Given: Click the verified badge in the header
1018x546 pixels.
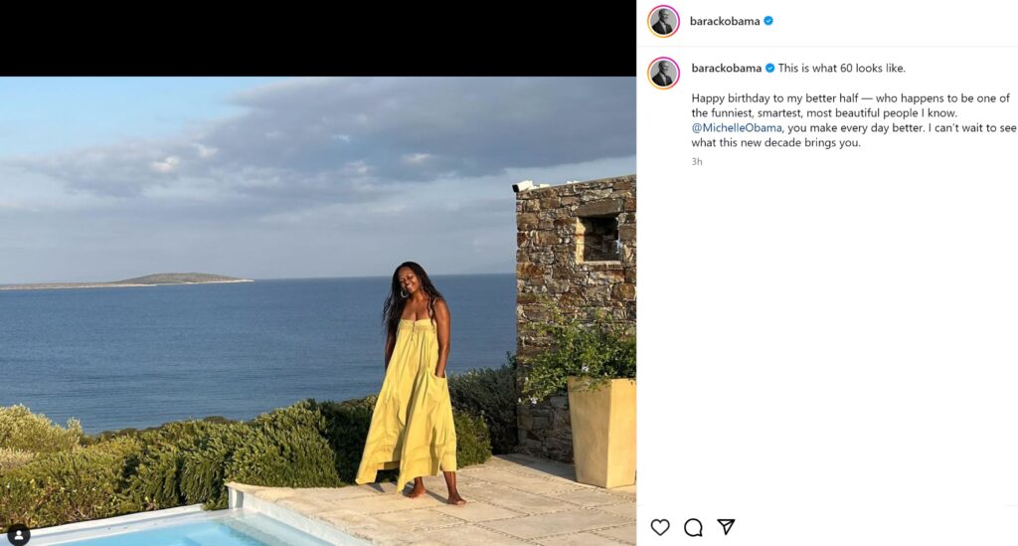Looking at the screenshot, I should [768, 21].
